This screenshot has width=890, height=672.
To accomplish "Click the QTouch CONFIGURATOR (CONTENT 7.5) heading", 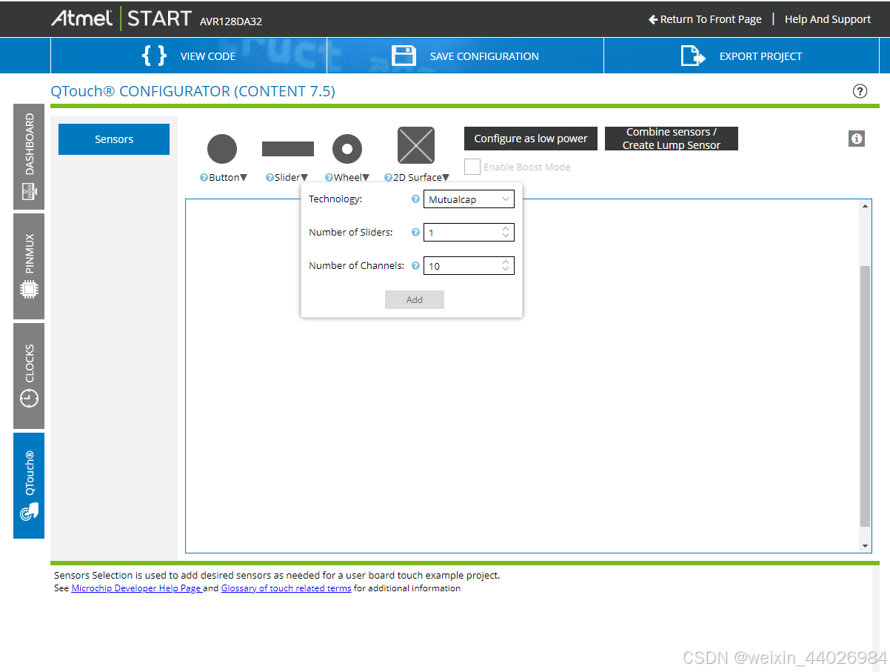I will [x=193, y=91].
